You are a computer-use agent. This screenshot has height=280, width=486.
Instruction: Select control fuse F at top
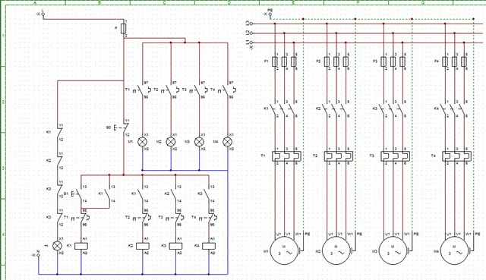tap(124, 29)
